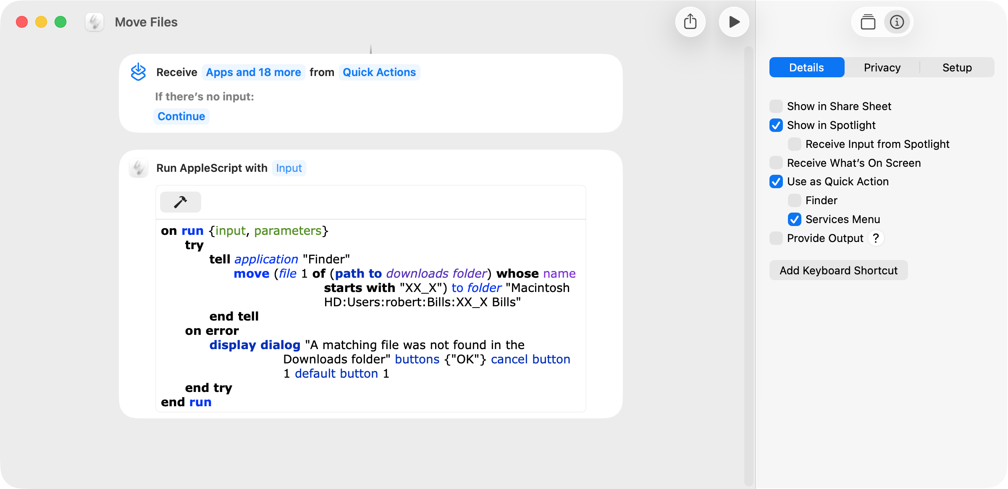Change the Continue no-input option
Viewport: 1008px width, 489px height.
(x=181, y=116)
